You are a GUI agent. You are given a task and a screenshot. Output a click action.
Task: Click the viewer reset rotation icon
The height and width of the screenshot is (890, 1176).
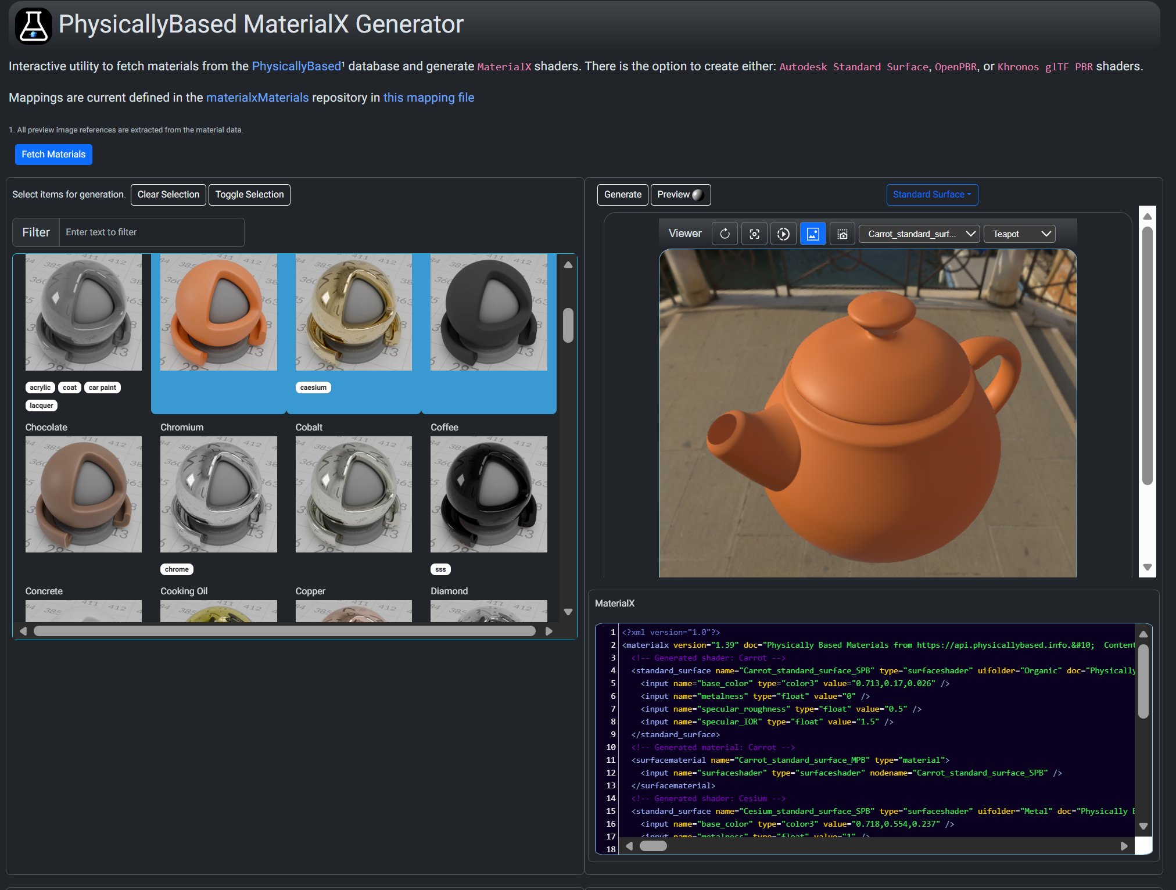725,234
